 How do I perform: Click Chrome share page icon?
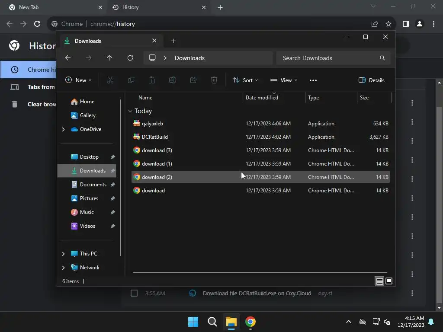(375, 24)
